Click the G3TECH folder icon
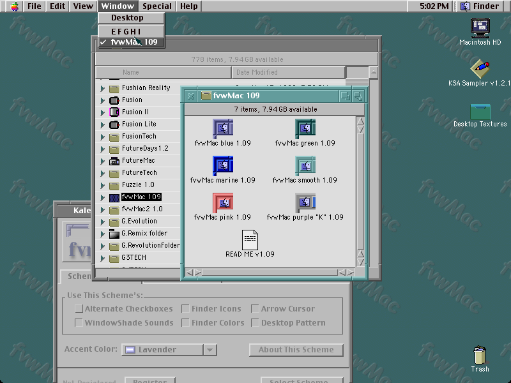The height and width of the screenshot is (383, 511). point(114,258)
